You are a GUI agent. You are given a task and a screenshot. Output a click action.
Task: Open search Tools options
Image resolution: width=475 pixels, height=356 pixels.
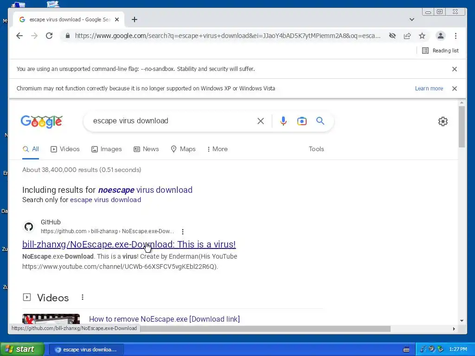[x=316, y=149]
